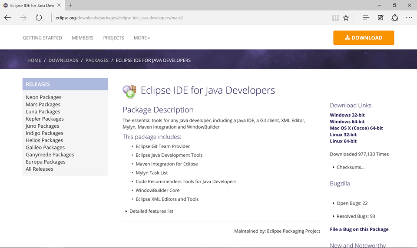Click the browser forward arrow
The width and height of the screenshot is (417, 248).
coord(23,18)
